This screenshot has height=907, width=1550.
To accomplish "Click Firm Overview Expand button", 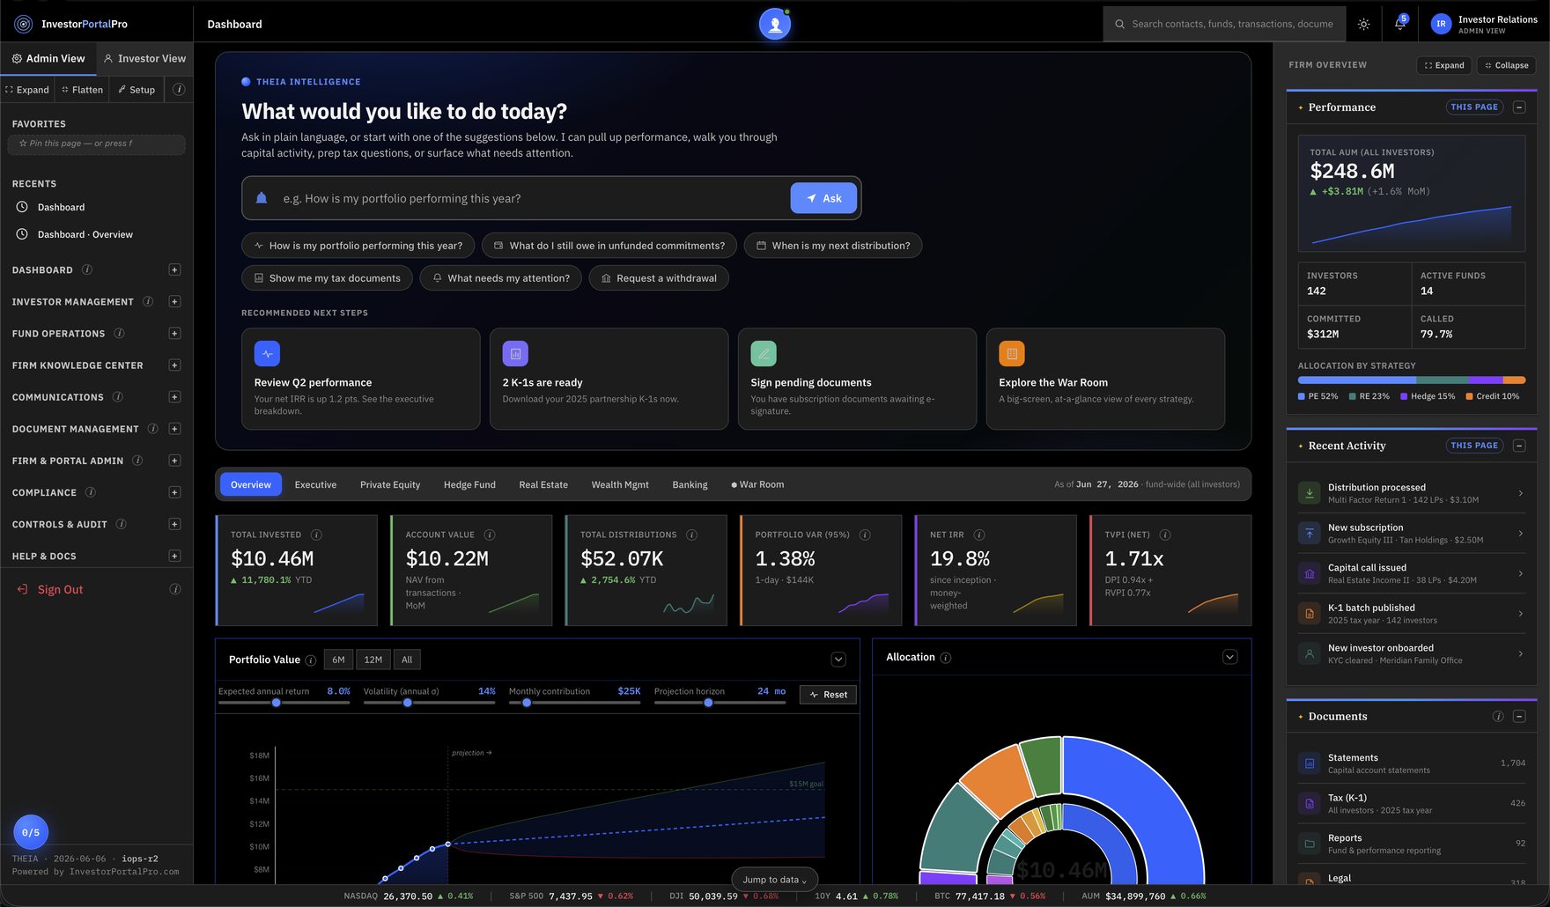I will [x=1444, y=65].
